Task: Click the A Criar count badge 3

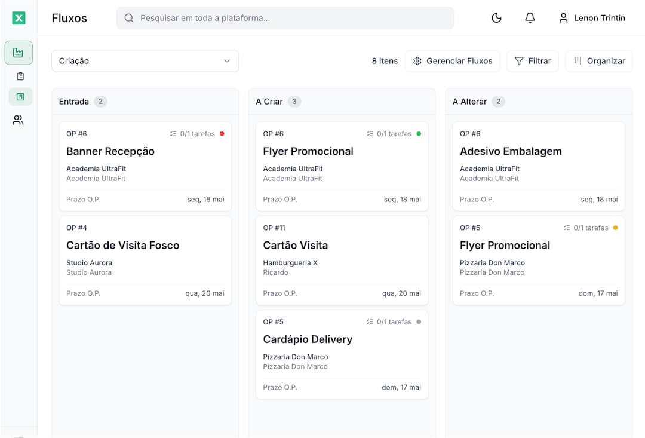Action: tap(294, 101)
